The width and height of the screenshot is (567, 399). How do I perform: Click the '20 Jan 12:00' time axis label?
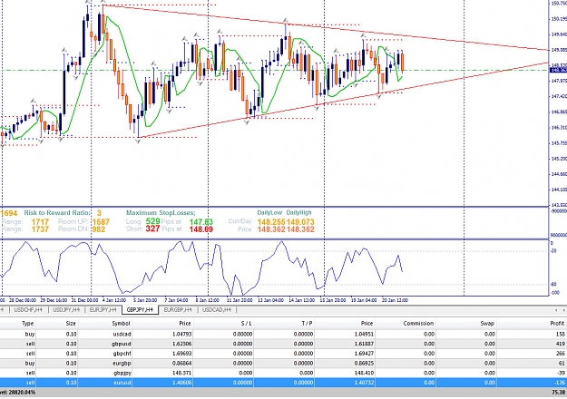pyautogui.click(x=395, y=300)
